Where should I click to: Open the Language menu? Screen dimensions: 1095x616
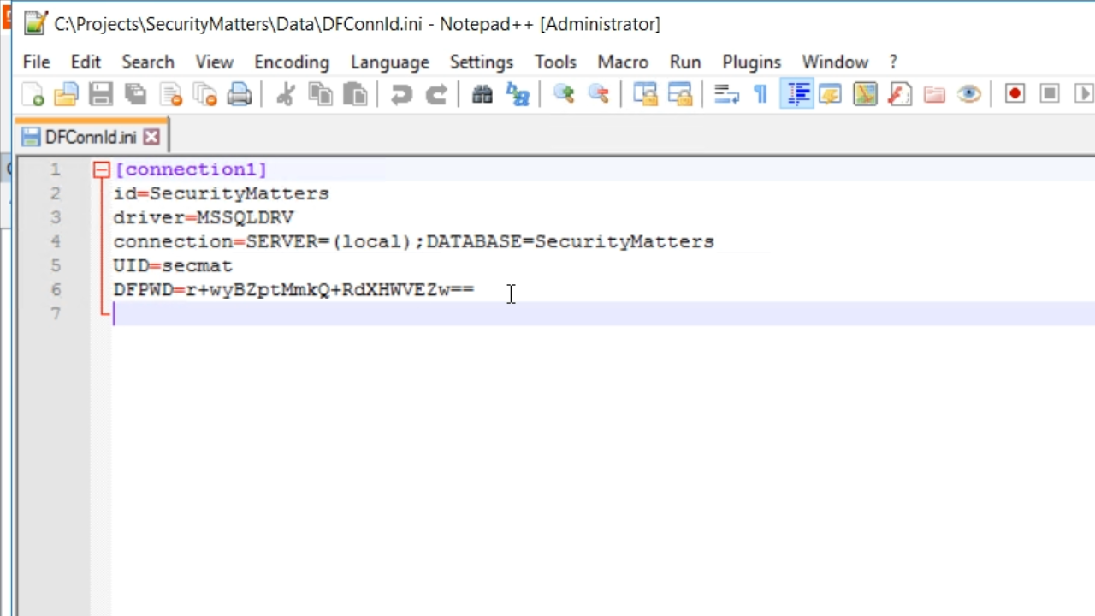click(389, 62)
